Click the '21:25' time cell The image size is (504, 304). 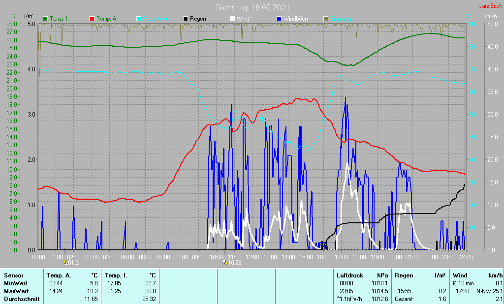(114, 291)
